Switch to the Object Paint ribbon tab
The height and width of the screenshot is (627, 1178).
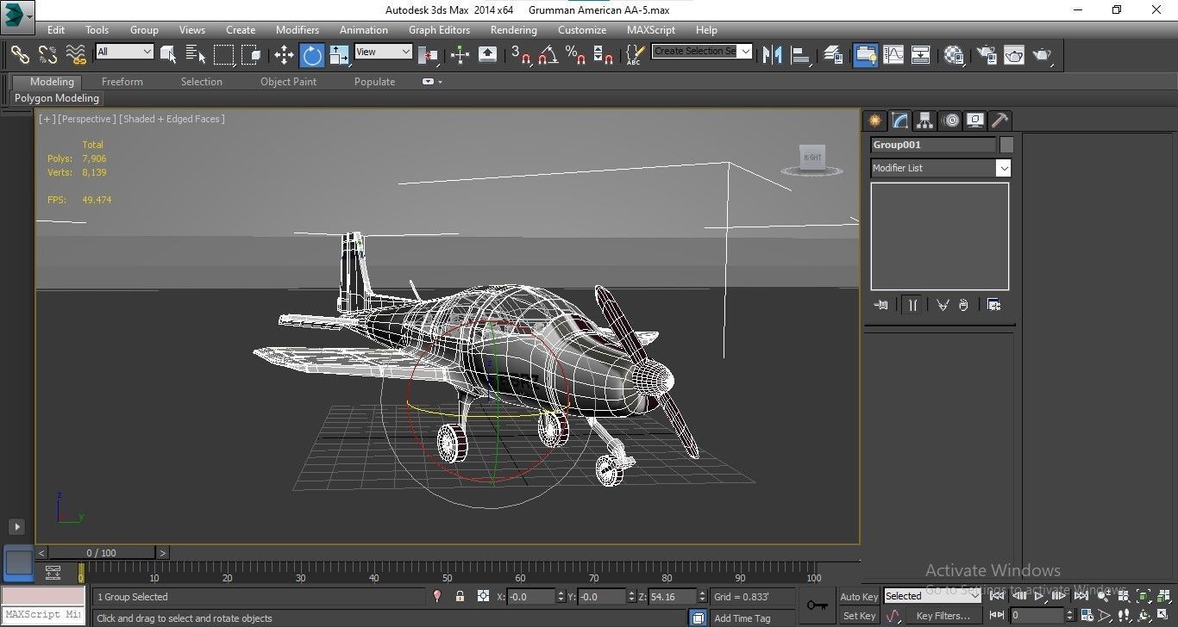tap(289, 82)
